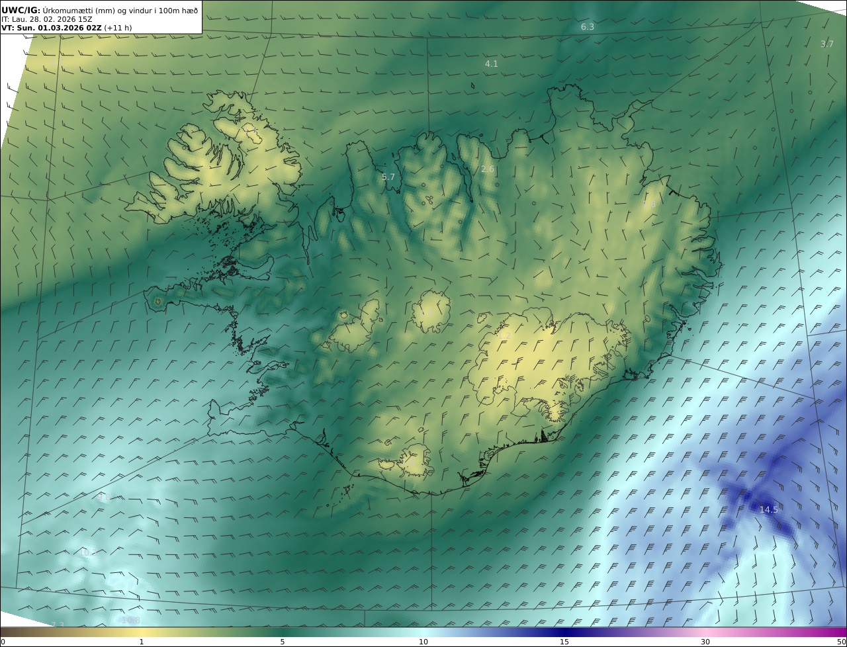Click the colorbar tick label 0

3,642
